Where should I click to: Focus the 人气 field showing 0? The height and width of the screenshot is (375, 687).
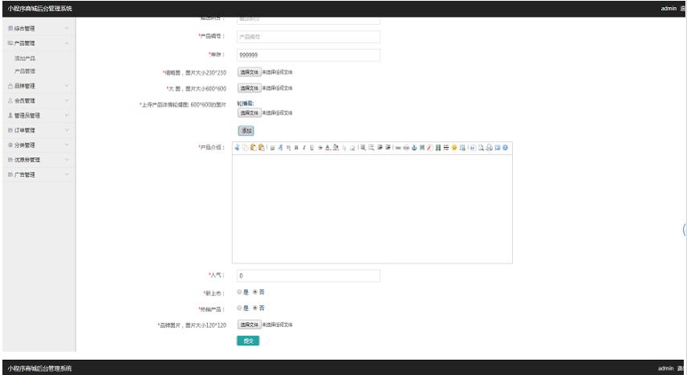coord(308,276)
